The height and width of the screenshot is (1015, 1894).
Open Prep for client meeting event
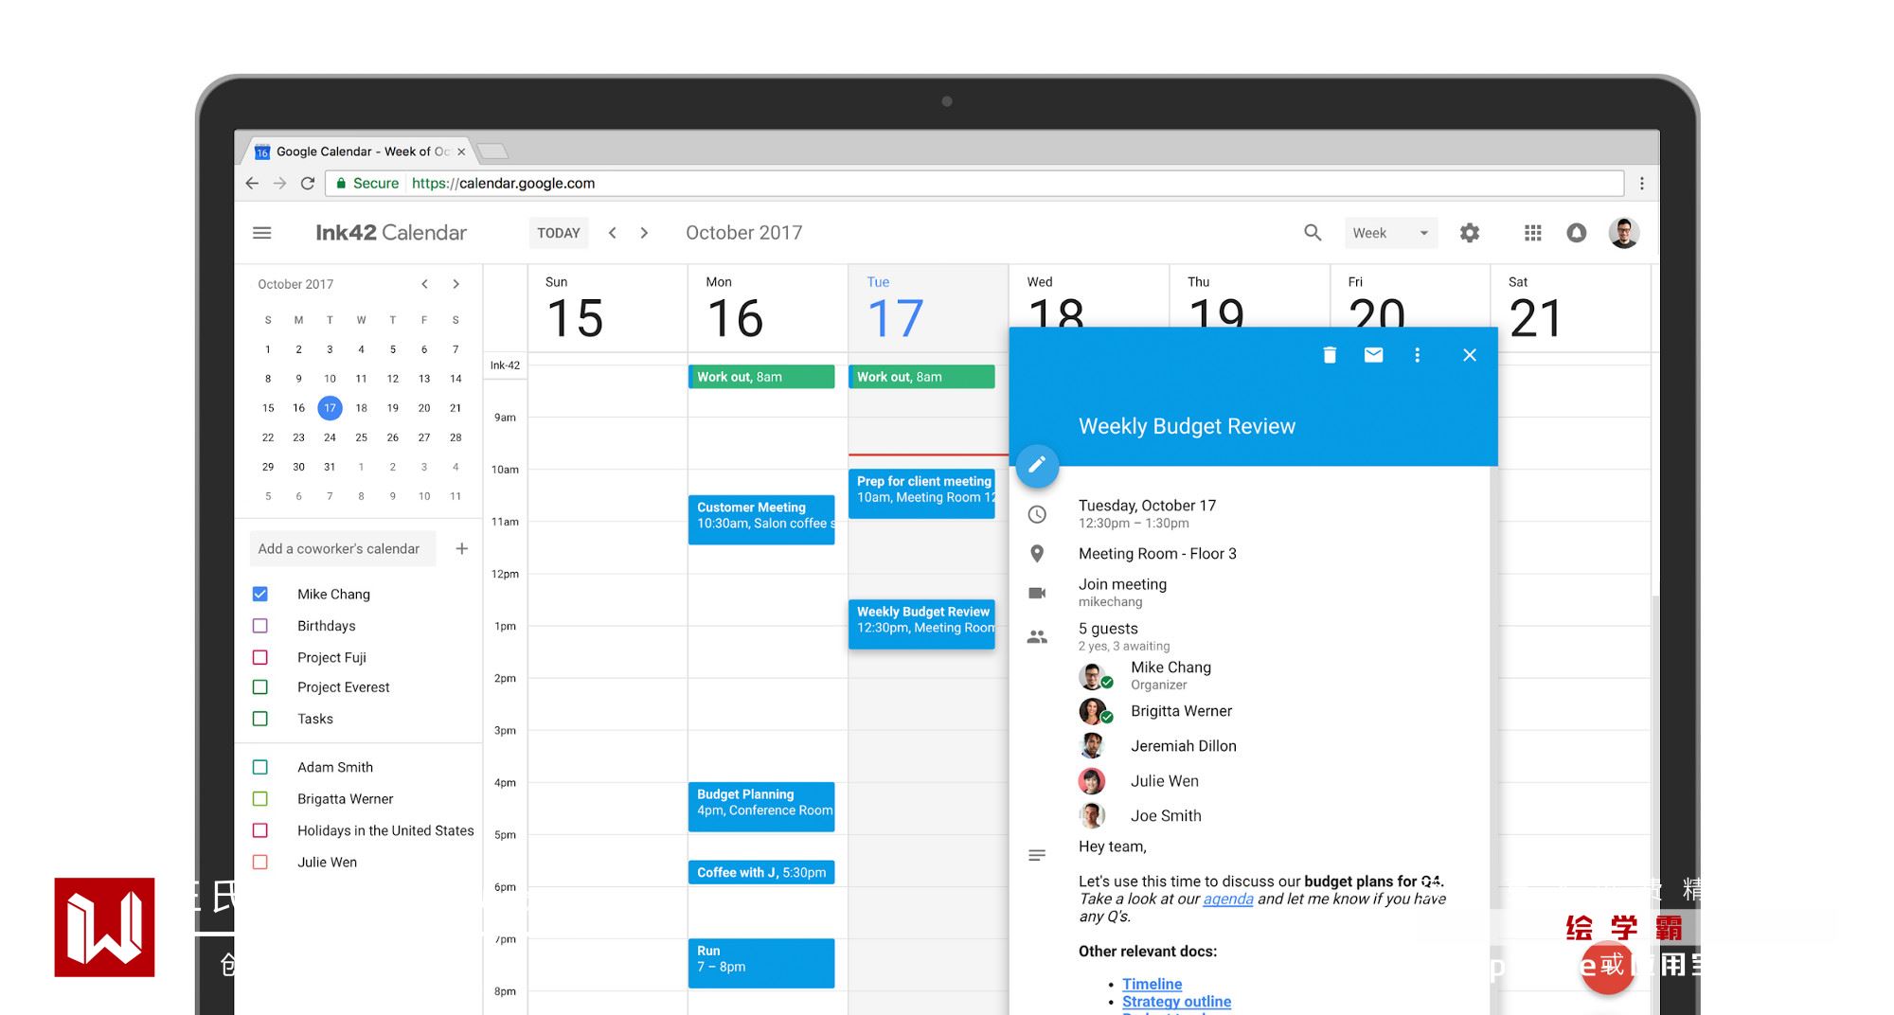(x=921, y=493)
